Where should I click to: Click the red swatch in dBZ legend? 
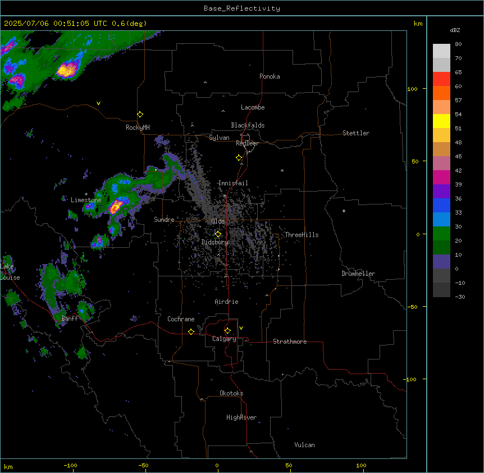pos(441,79)
